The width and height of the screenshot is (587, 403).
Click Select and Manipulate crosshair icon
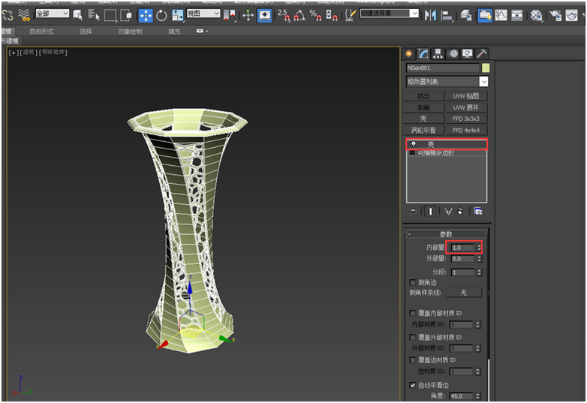coord(248,15)
